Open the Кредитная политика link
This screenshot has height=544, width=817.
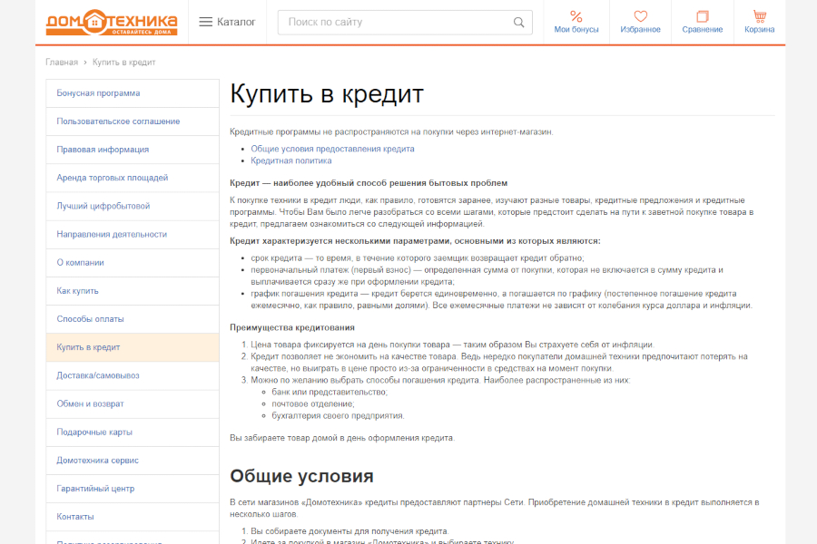(x=290, y=160)
